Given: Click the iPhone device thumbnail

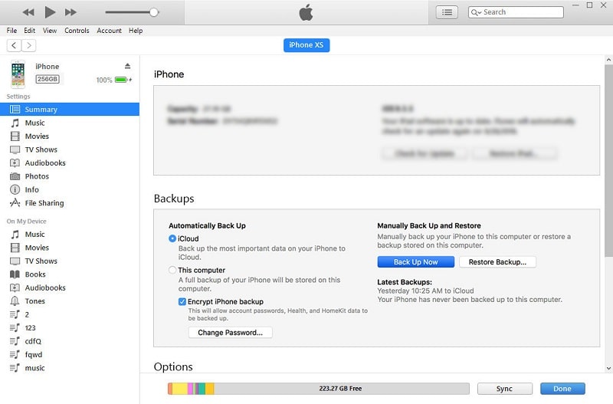Looking at the screenshot, I should (18, 74).
